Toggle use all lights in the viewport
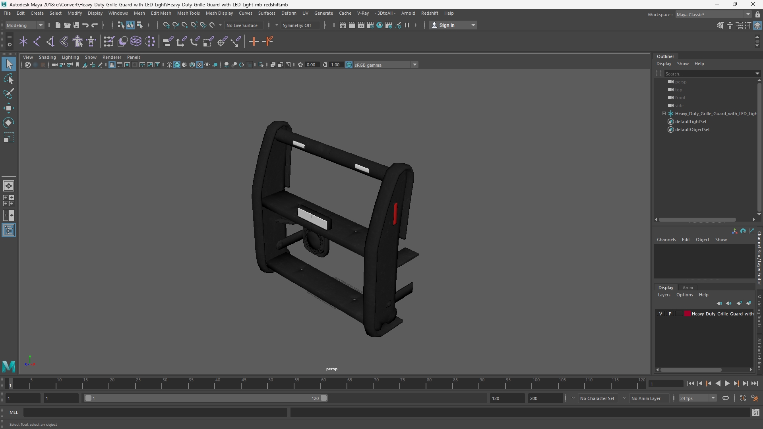The image size is (763, 429). click(x=207, y=65)
